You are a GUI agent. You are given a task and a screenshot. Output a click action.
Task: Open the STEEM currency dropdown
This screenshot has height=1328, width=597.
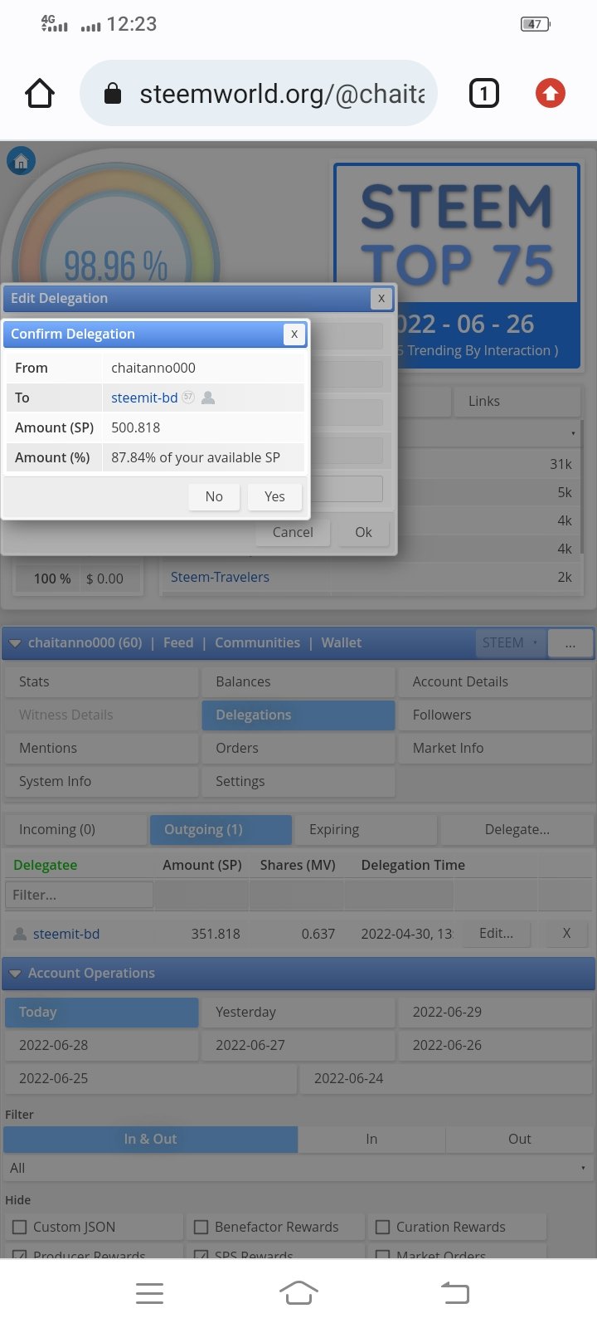click(510, 642)
